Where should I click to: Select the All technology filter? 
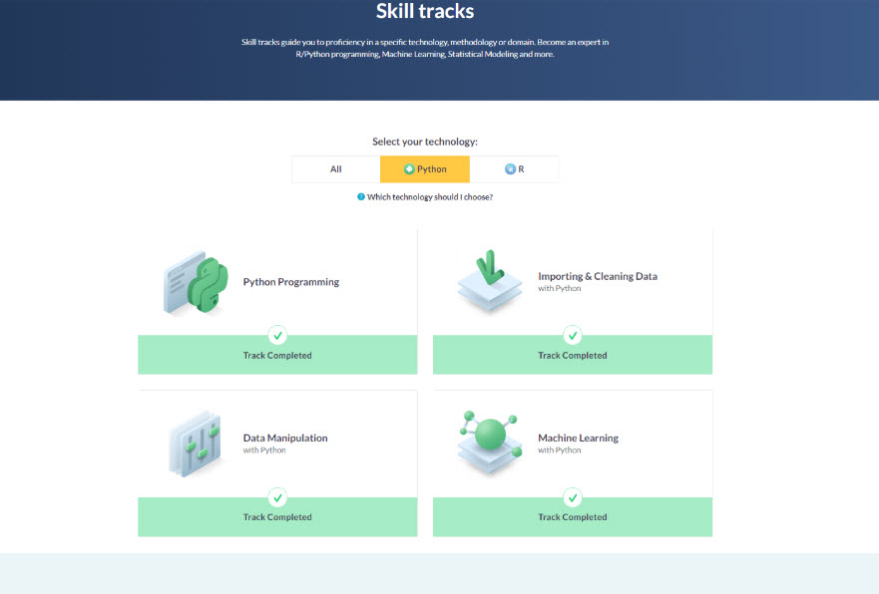334,168
